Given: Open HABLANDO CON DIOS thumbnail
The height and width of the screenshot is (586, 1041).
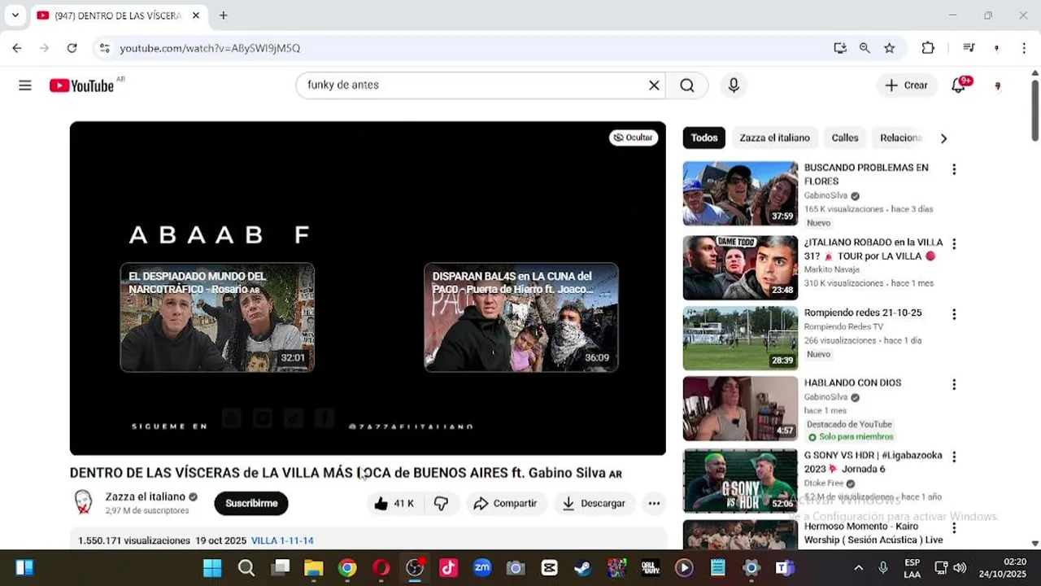Looking at the screenshot, I should (740, 408).
